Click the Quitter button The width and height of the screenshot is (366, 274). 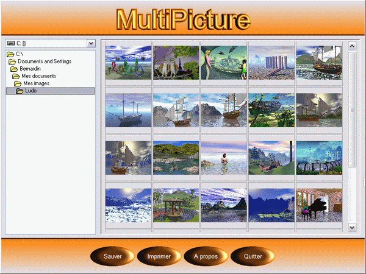click(x=253, y=256)
